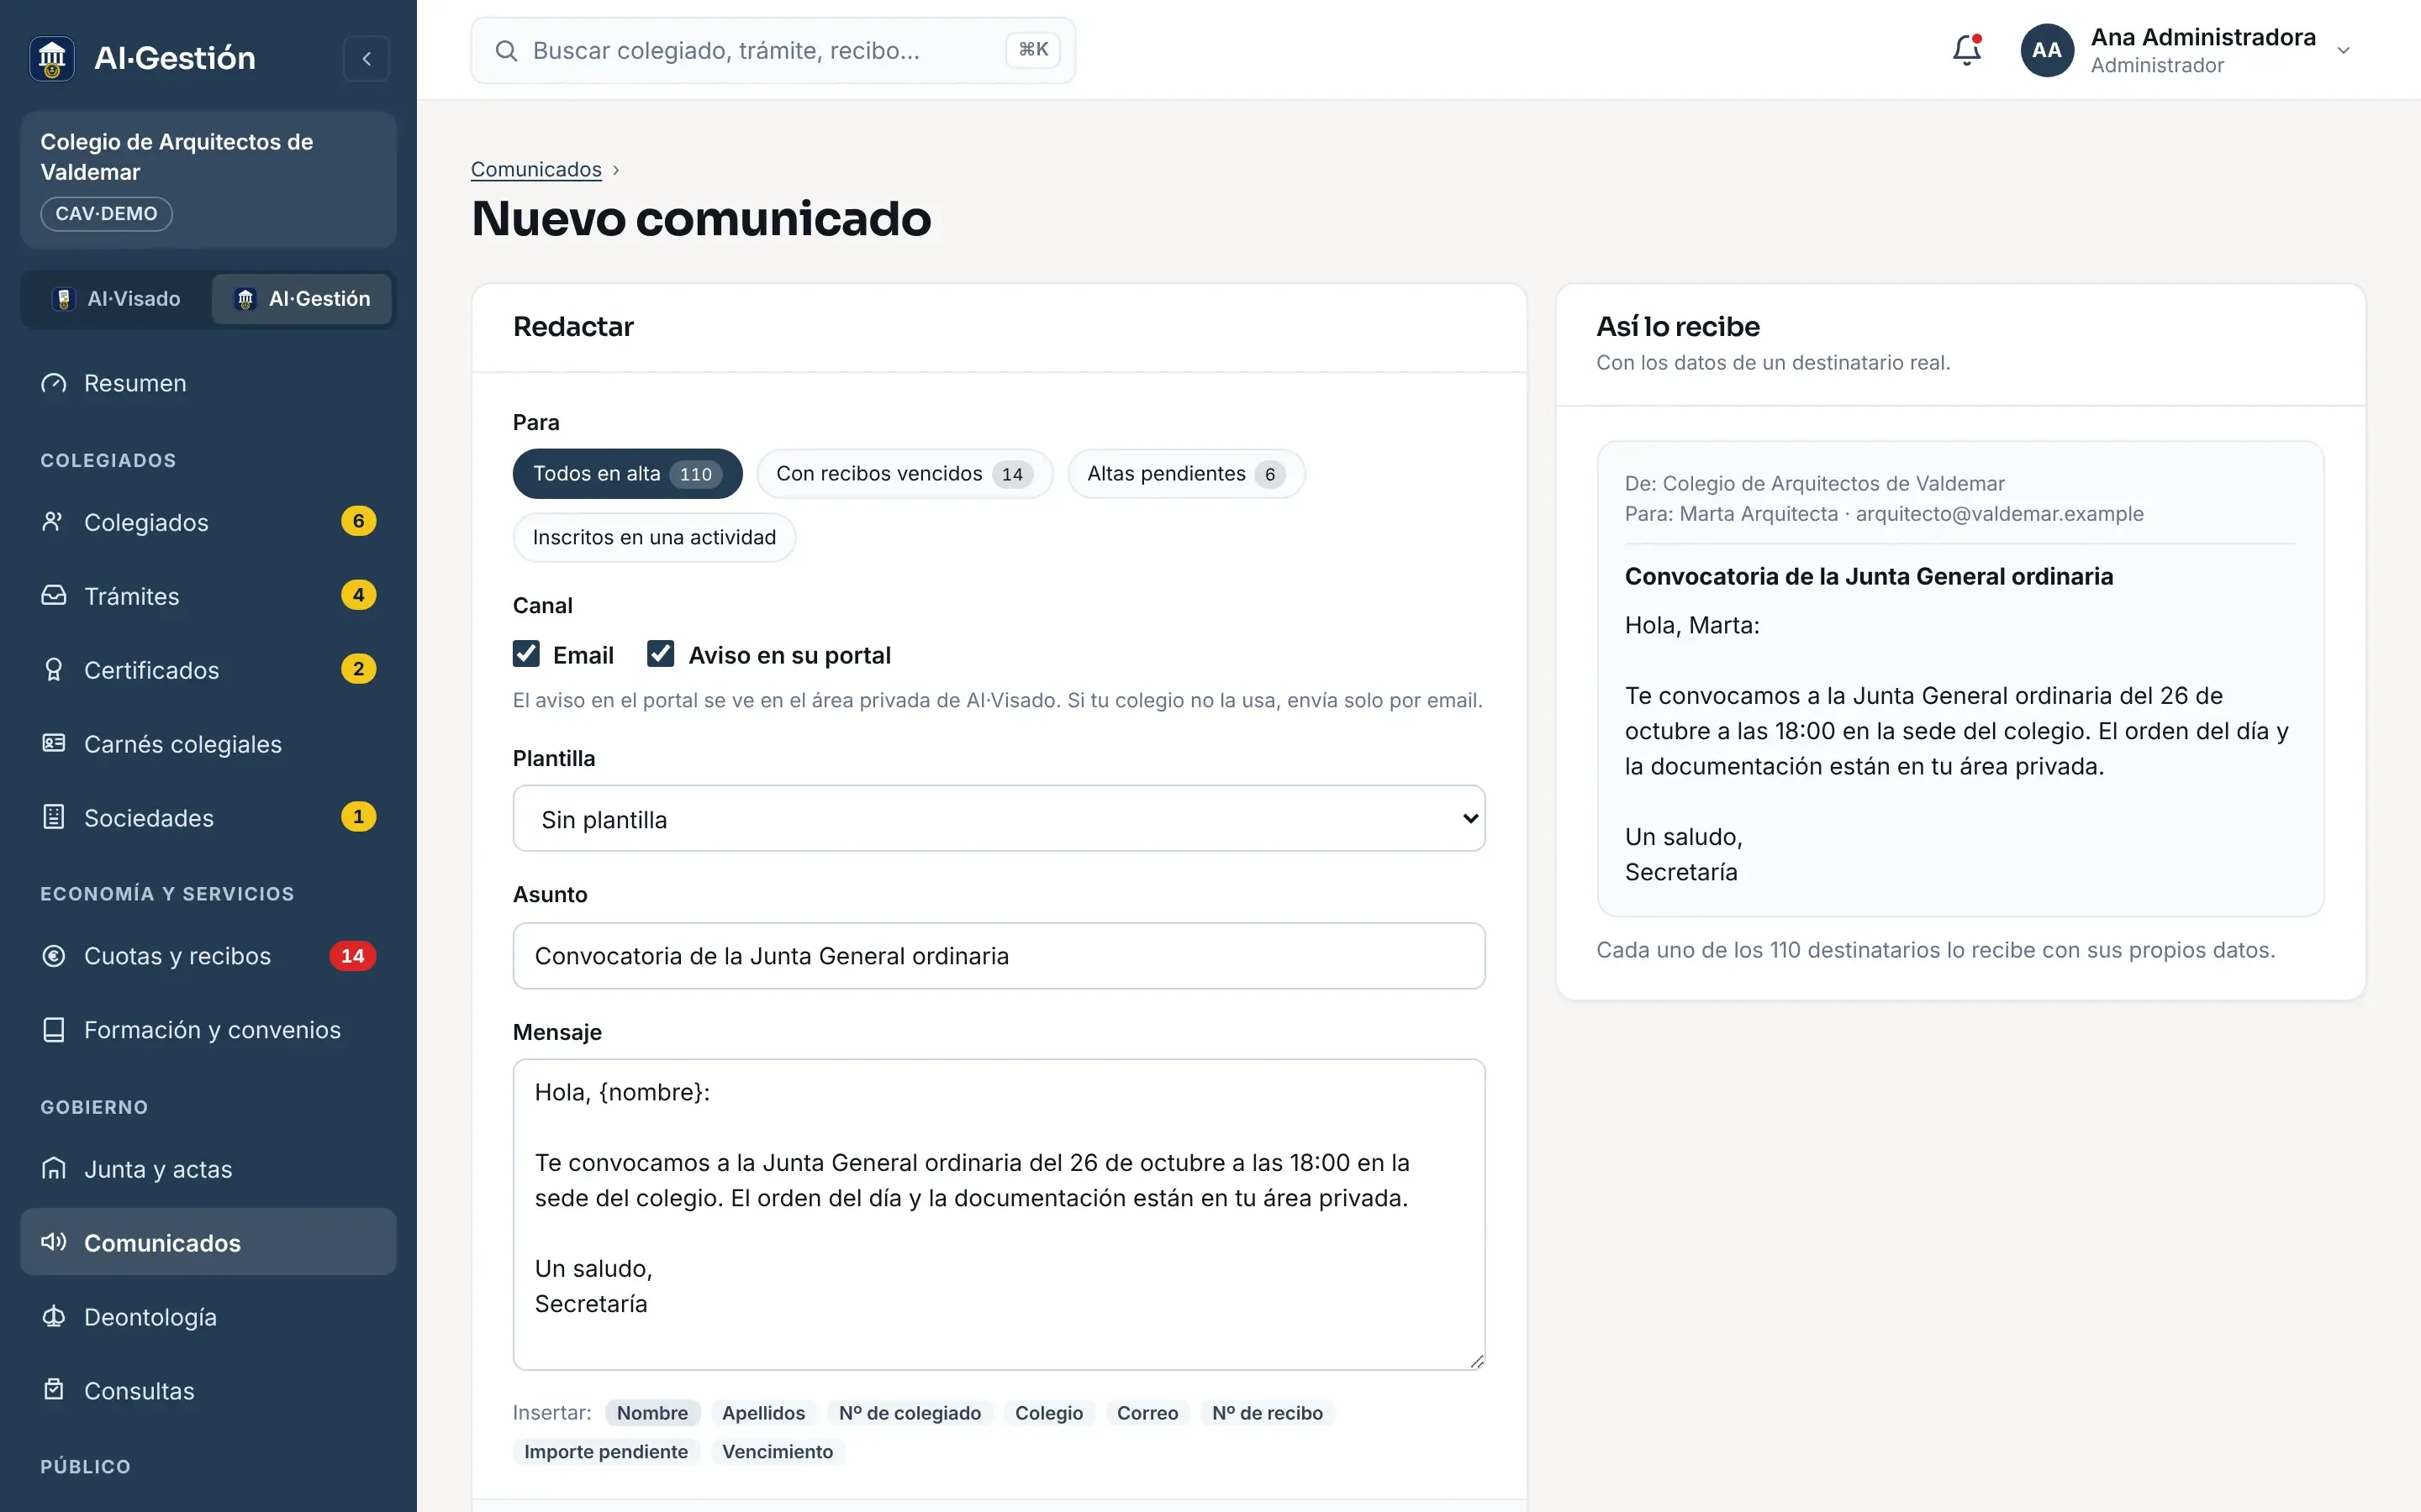This screenshot has width=2421, height=1512.
Task: Uncheck the Email channel checkbox
Action: (x=526, y=654)
